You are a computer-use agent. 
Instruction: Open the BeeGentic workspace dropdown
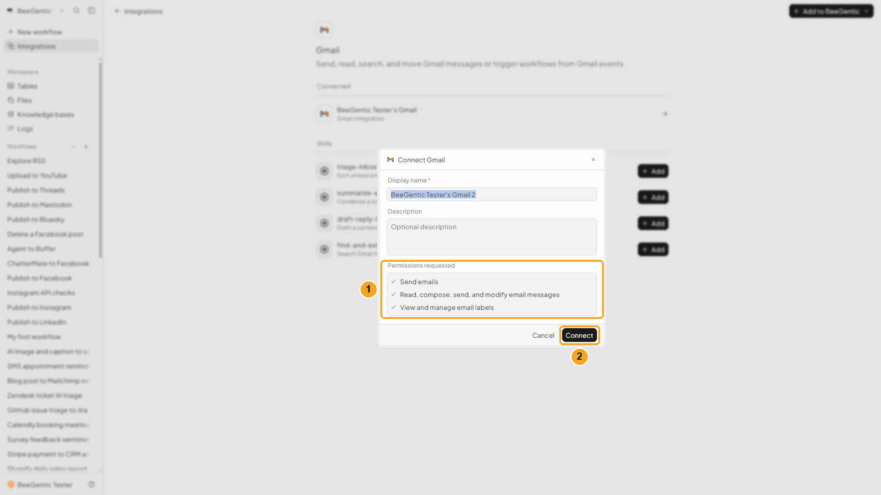[36, 11]
